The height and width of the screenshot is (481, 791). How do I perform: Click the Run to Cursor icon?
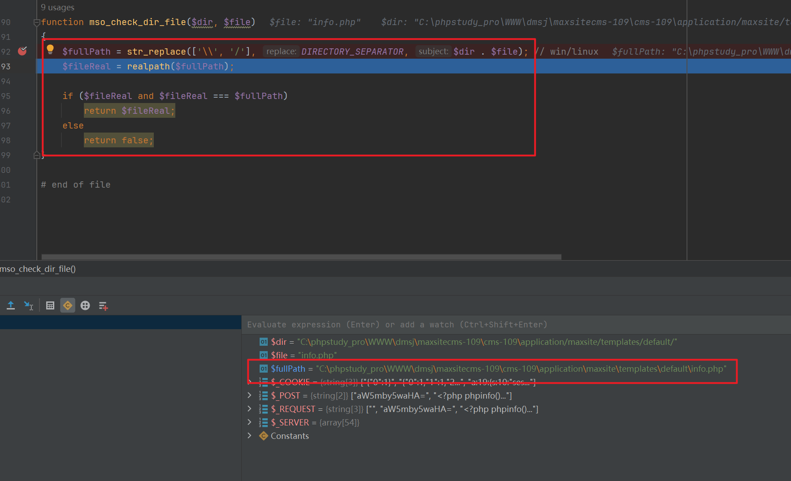(29, 305)
